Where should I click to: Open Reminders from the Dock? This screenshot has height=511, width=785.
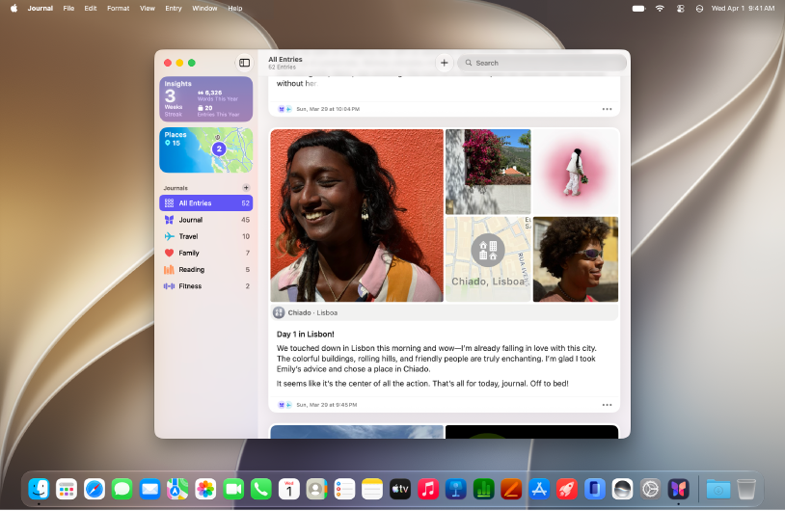pyautogui.click(x=344, y=489)
